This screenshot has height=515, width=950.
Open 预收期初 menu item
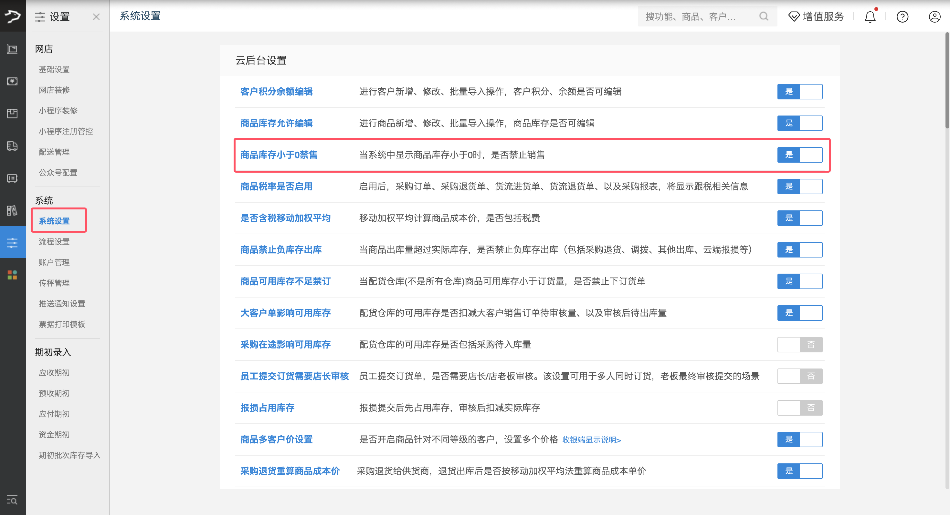pyautogui.click(x=54, y=393)
